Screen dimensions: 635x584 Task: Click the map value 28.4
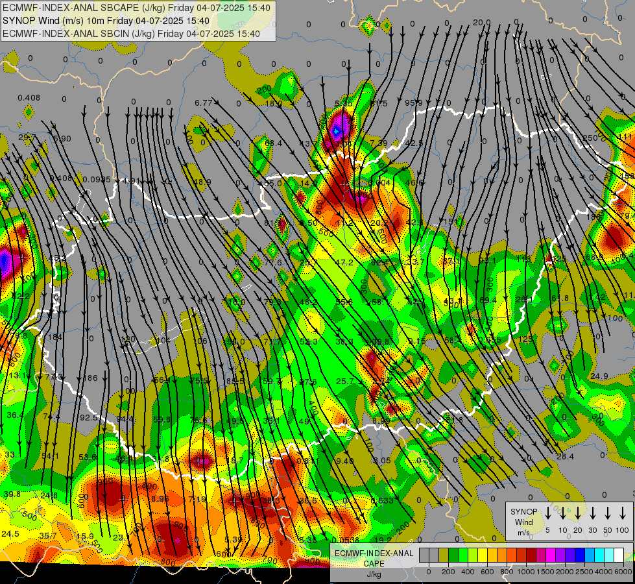tap(565, 457)
